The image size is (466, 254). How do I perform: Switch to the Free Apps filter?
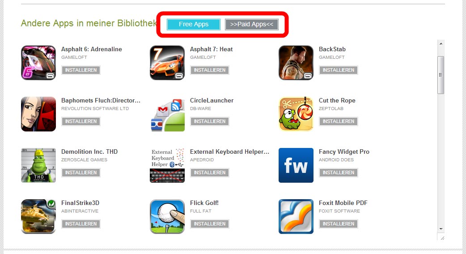tap(194, 24)
